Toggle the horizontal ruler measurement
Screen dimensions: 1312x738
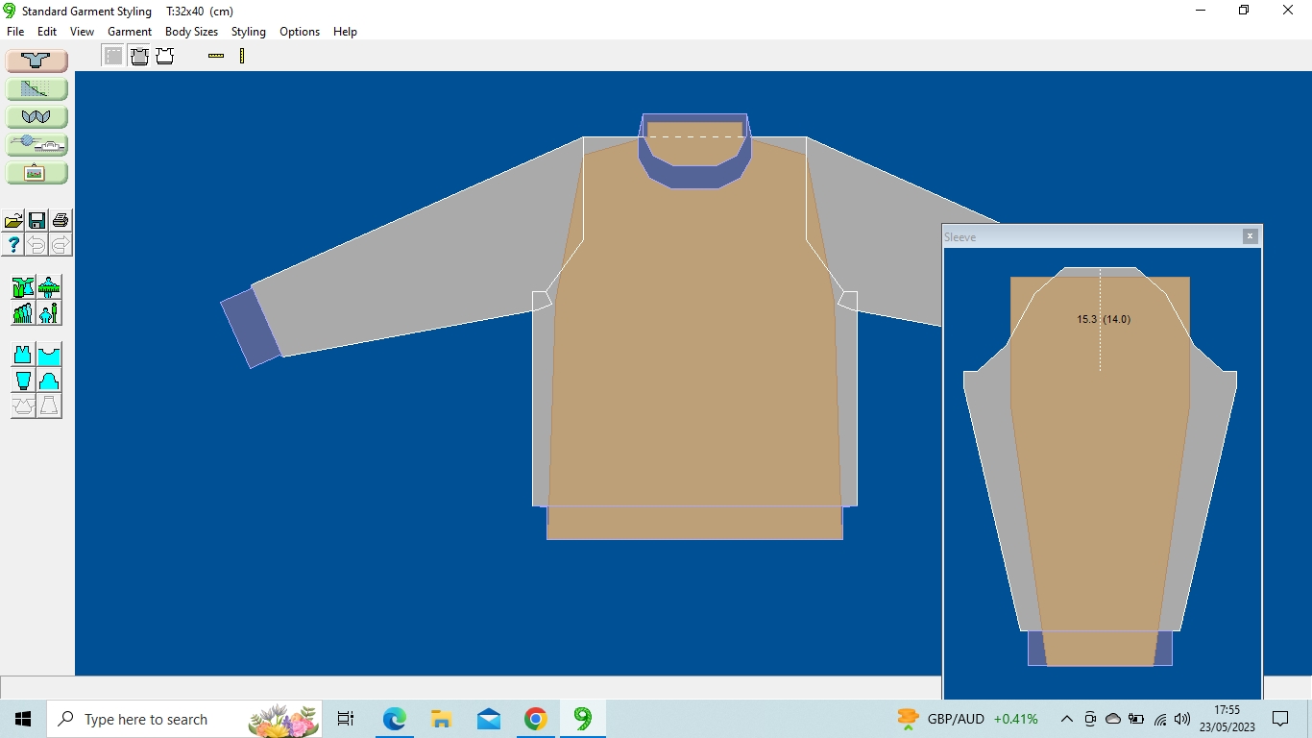[x=216, y=56]
